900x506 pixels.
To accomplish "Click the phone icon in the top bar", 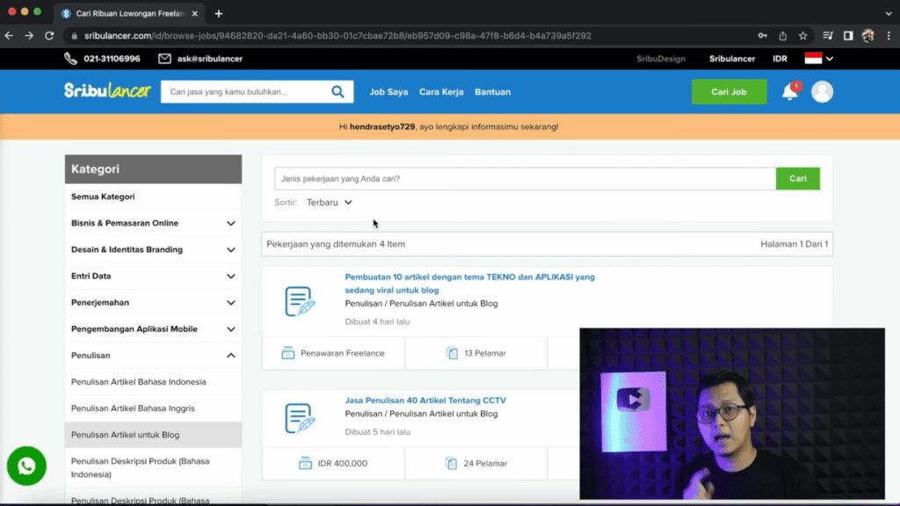I will tap(70, 59).
